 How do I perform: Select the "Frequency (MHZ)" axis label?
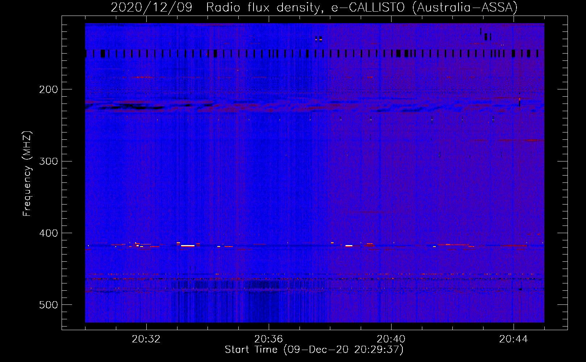point(27,173)
